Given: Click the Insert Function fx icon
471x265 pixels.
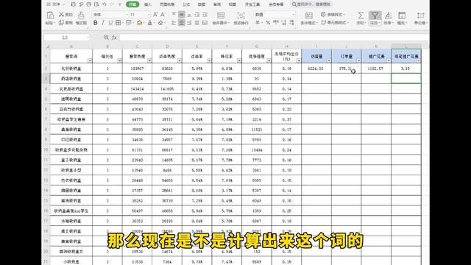Looking at the screenshot, I should (x=114, y=38).
